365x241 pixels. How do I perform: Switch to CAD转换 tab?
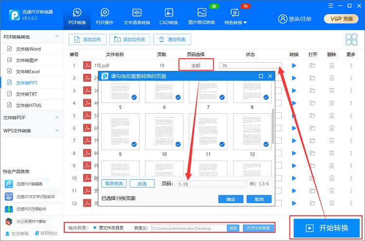pyautogui.click(x=168, y=16)
